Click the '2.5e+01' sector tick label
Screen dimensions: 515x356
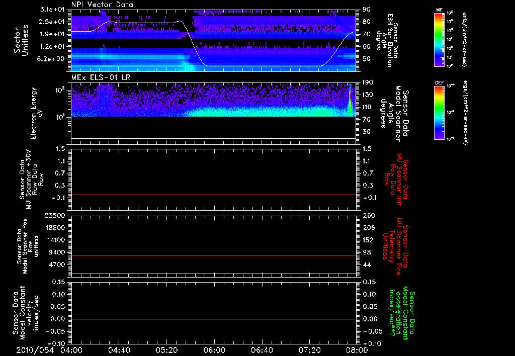tap(52, 22)
